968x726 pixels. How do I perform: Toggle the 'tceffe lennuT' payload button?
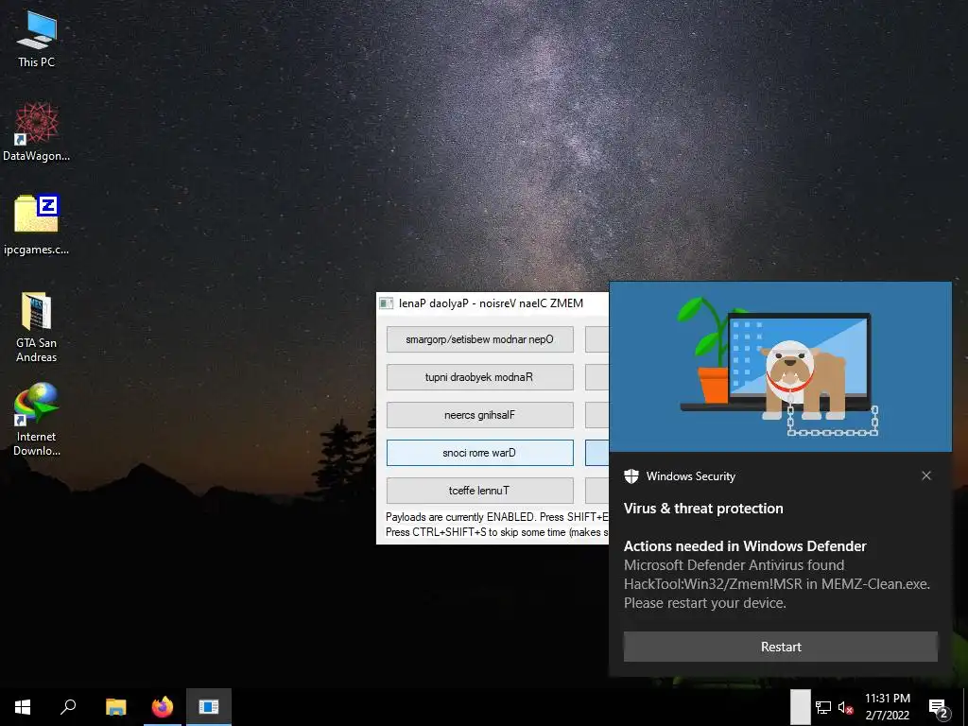479,491
